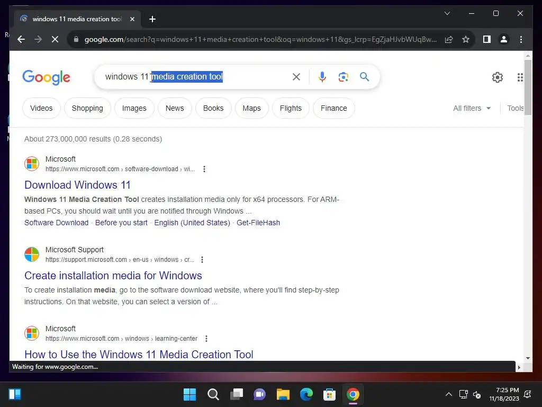Click the forward navigation arrow

[x=38, y=39]
